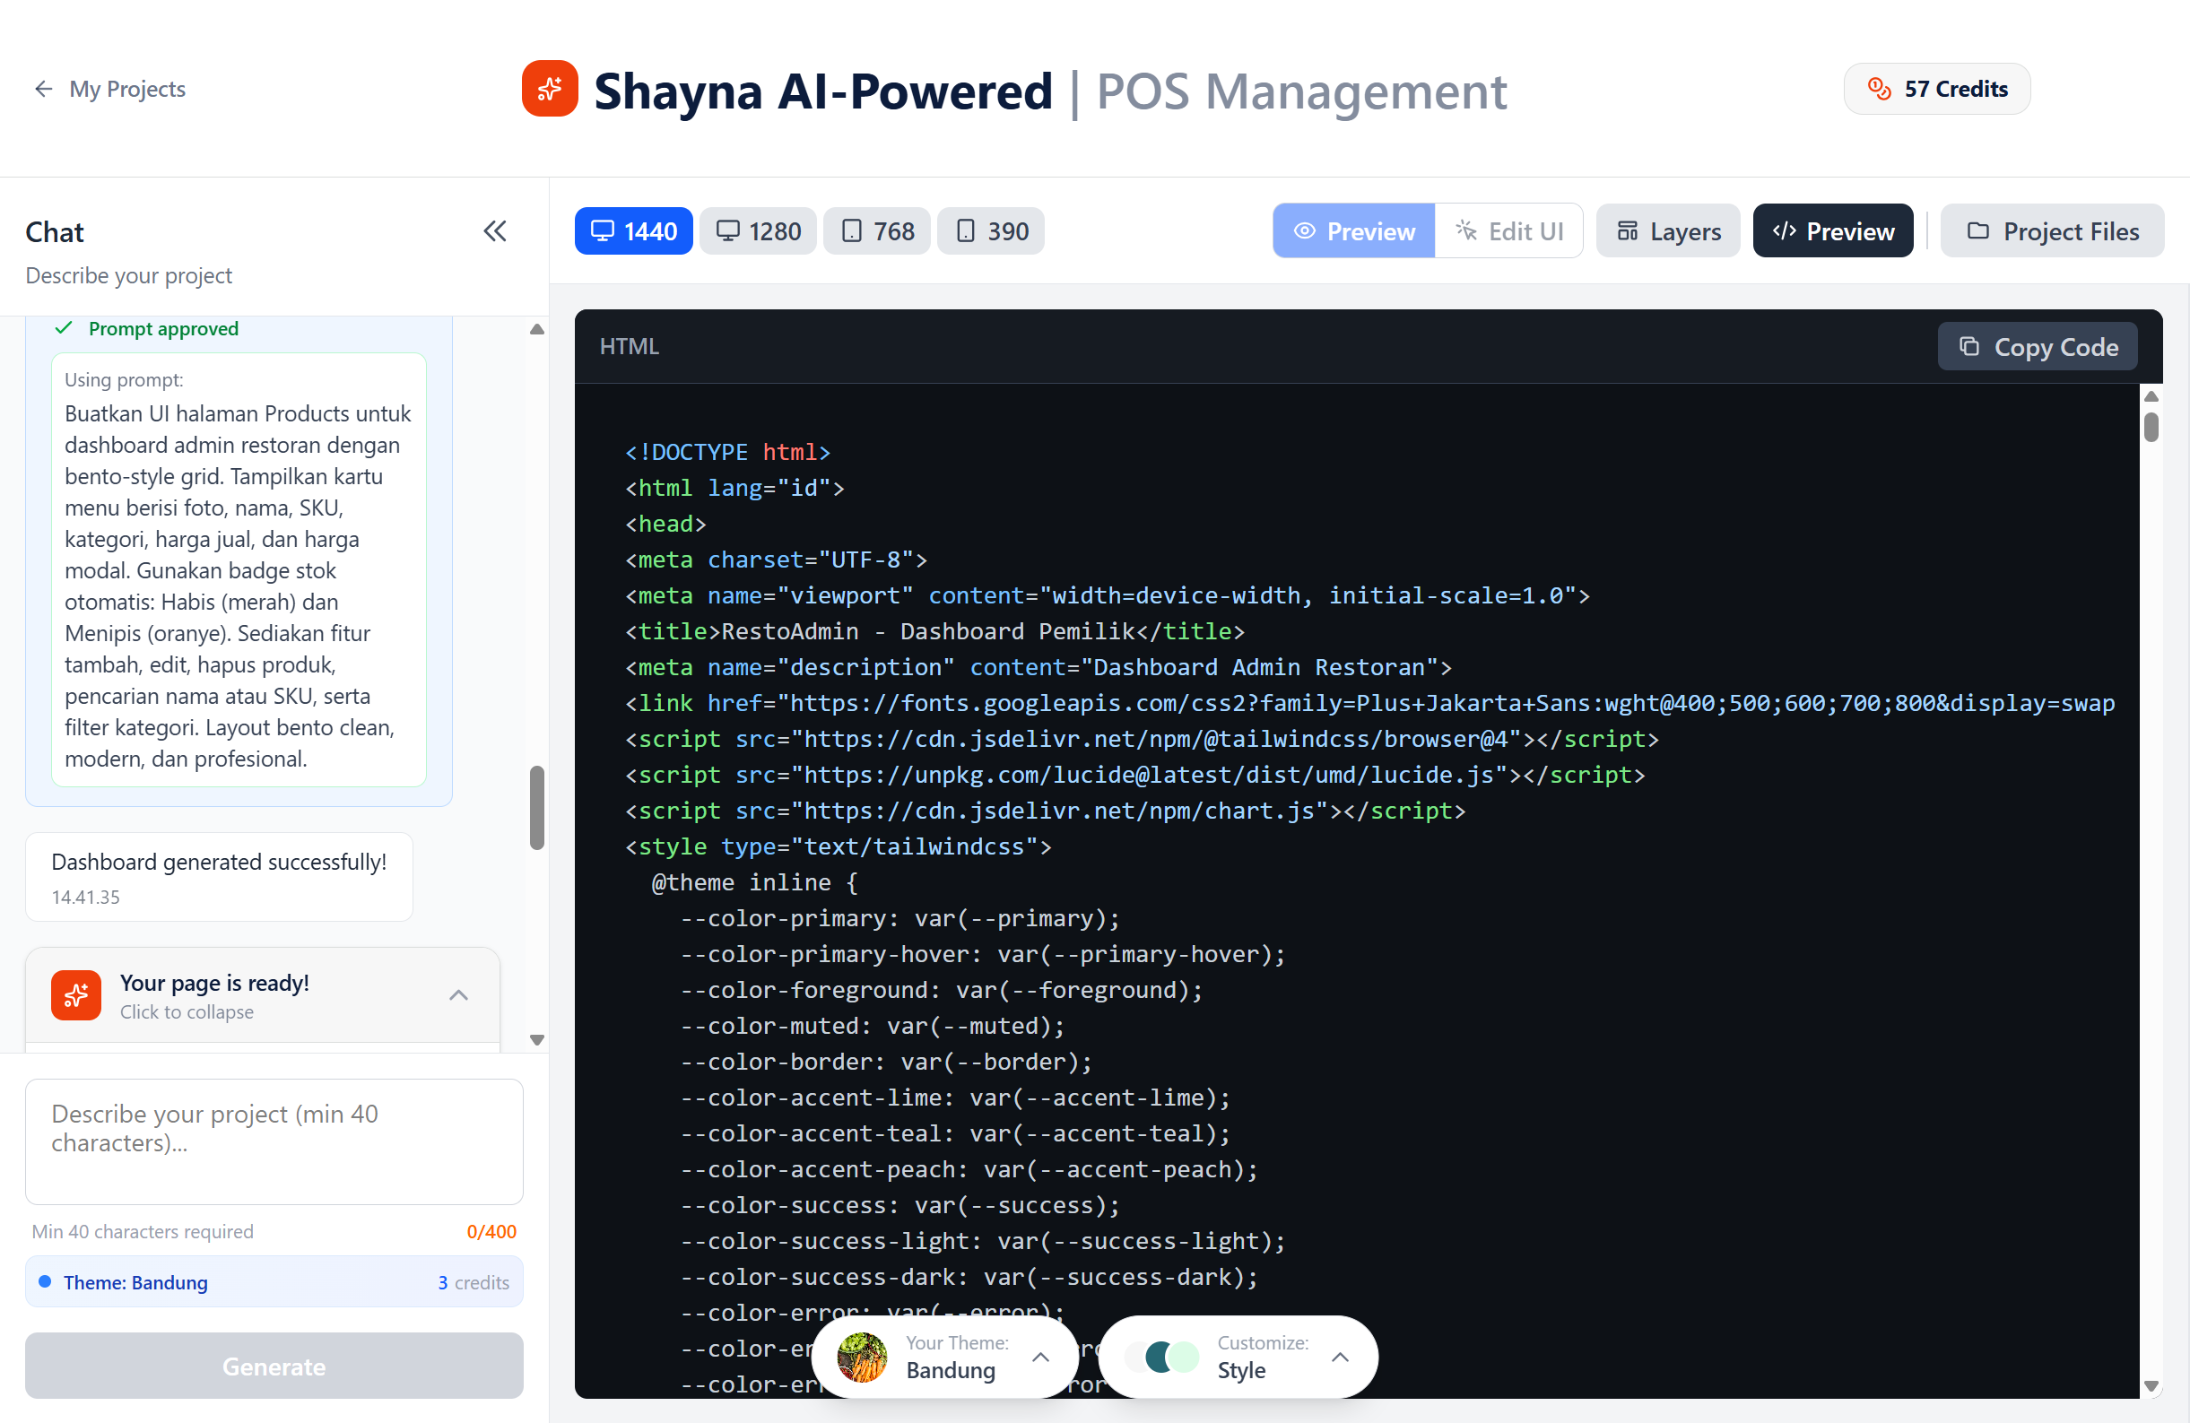2190x1423 pixels.
Task: Click the Bandung theme avatar thumbnail
Action: (x=862, y=1357)
